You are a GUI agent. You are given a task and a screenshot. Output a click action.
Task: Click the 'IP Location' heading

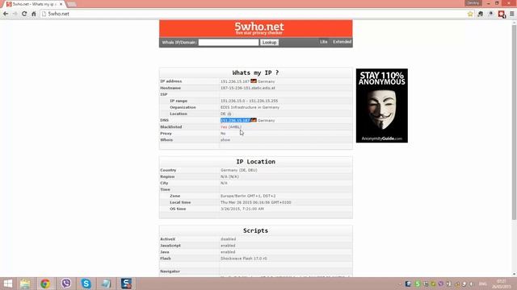255,162
